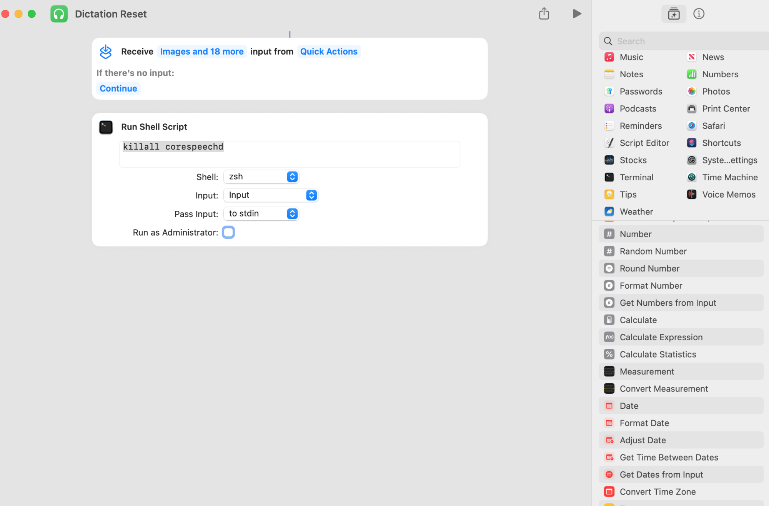Choose Script Editor from the apps list
The image size is (769, 506).
tap(644, 143)
